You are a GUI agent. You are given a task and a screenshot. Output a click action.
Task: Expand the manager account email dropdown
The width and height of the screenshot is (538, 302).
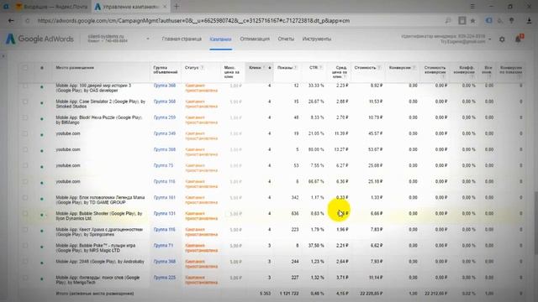pyautogui.click(x=489, y=39)
